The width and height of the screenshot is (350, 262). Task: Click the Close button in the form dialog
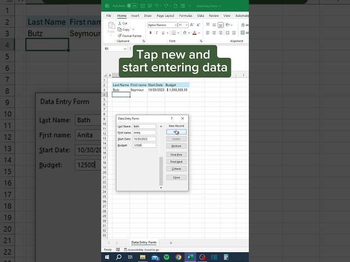[176, 177]
